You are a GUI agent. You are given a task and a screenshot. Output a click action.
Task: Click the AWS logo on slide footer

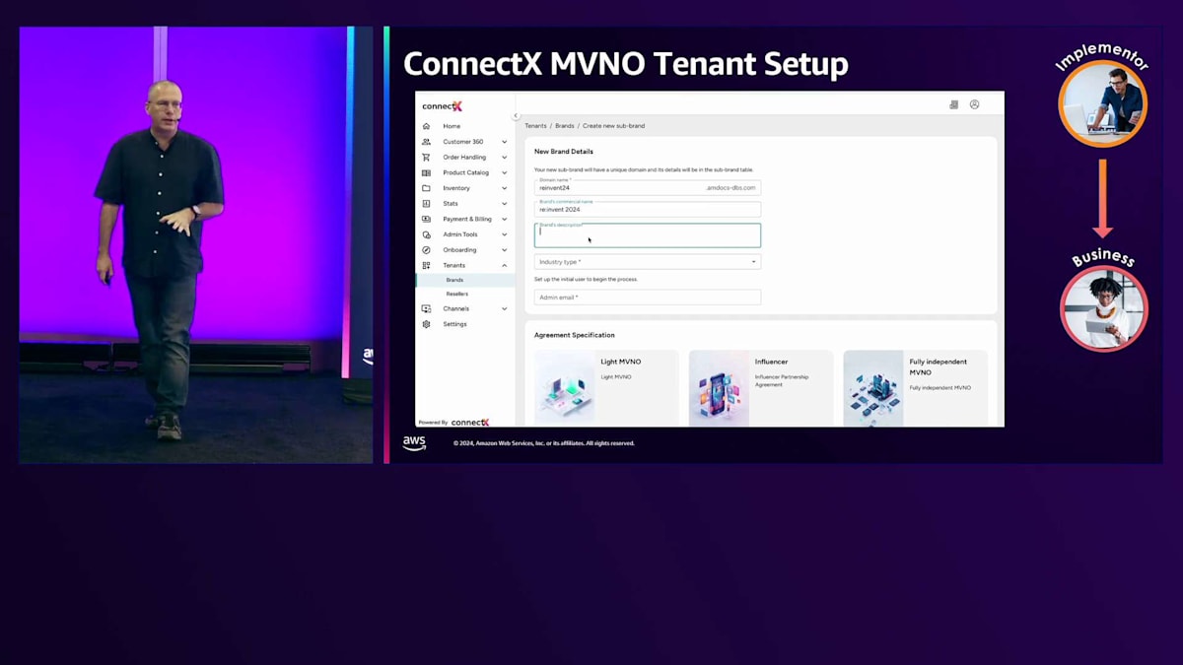[x=414, y=443]
